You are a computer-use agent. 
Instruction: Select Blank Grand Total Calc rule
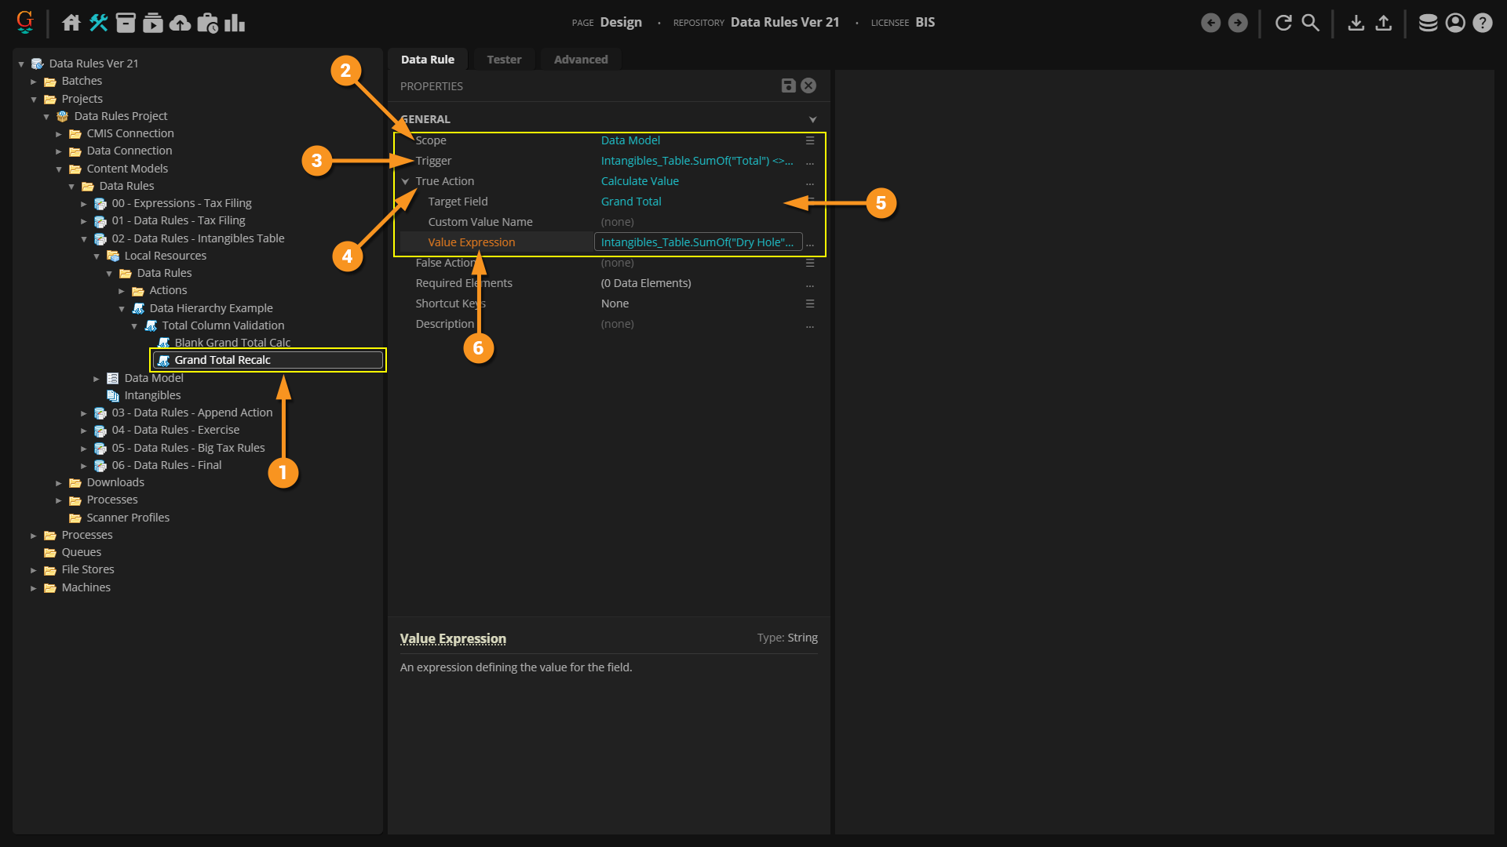click(232, 343)
